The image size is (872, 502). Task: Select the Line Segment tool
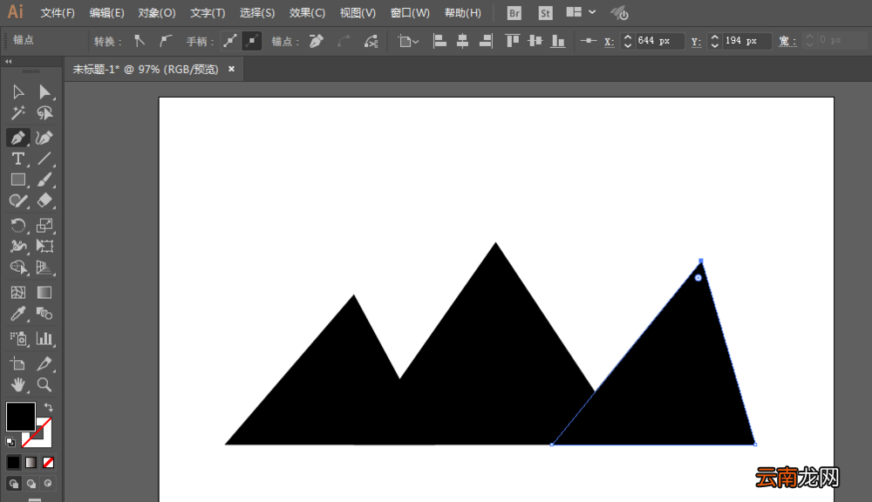pos(44,159)
